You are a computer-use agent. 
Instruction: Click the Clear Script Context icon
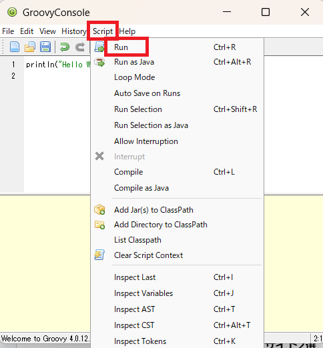click(99, 255)
